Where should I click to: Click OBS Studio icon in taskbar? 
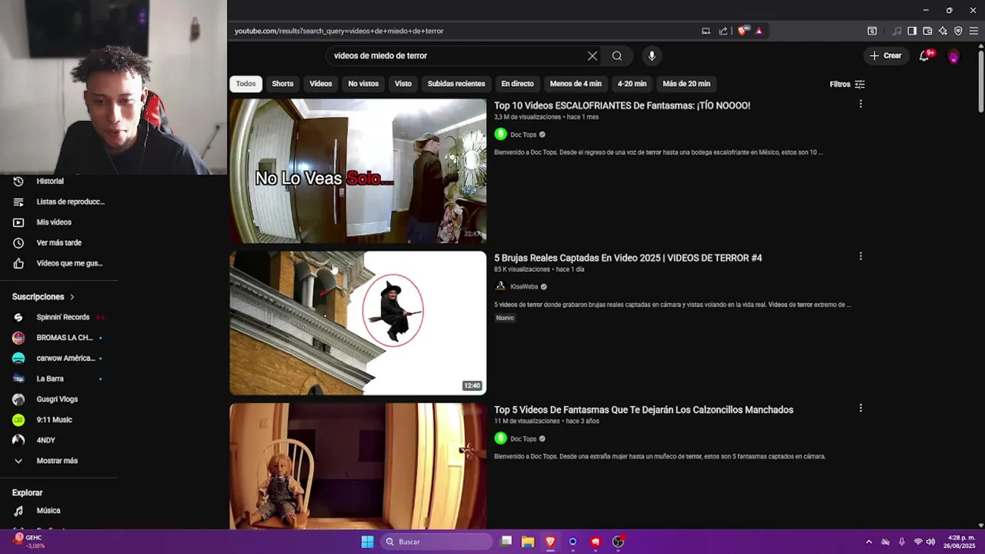[618, 542]
